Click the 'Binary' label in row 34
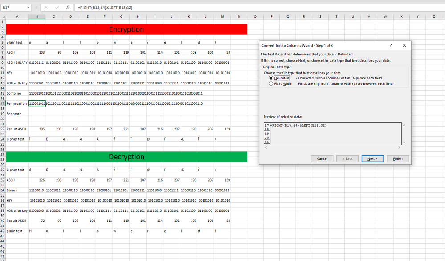The image size is (445, 261). coord(12,190)
